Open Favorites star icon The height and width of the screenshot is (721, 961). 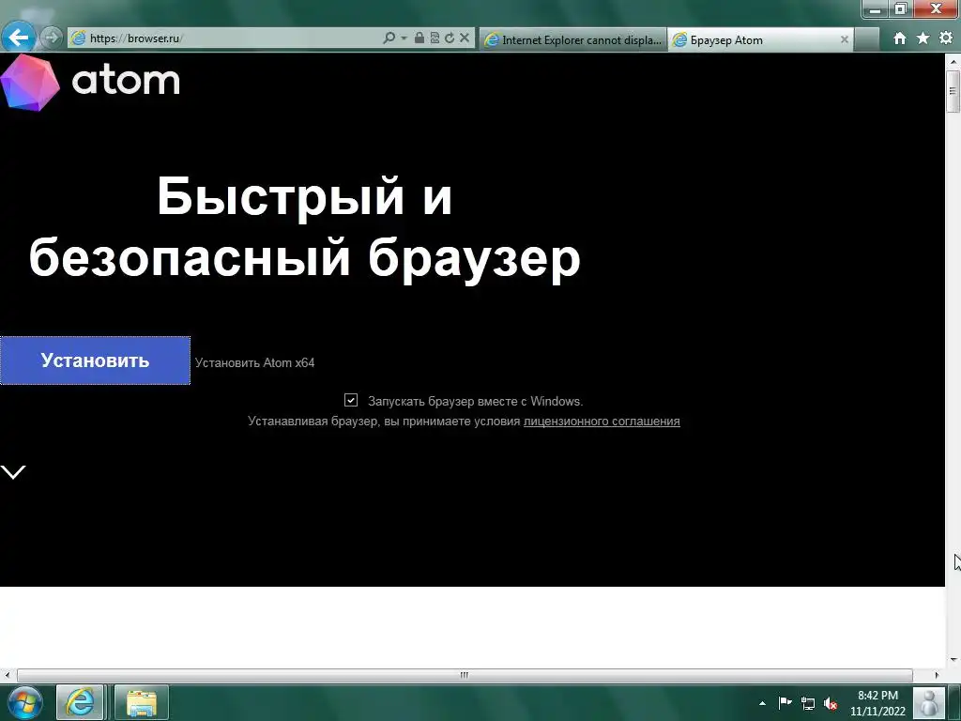(923, 38)
